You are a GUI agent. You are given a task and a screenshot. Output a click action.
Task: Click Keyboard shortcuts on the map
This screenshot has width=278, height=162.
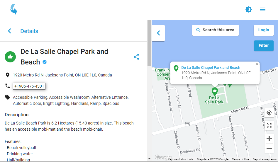[180, 159]
